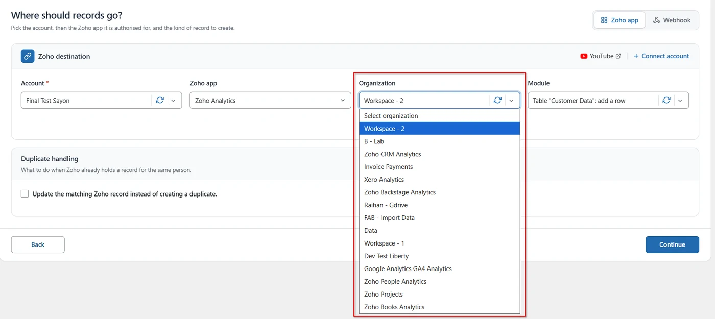
Task: Choose Google Analytics GA4 Analytics option
Action: coord(439,269)
